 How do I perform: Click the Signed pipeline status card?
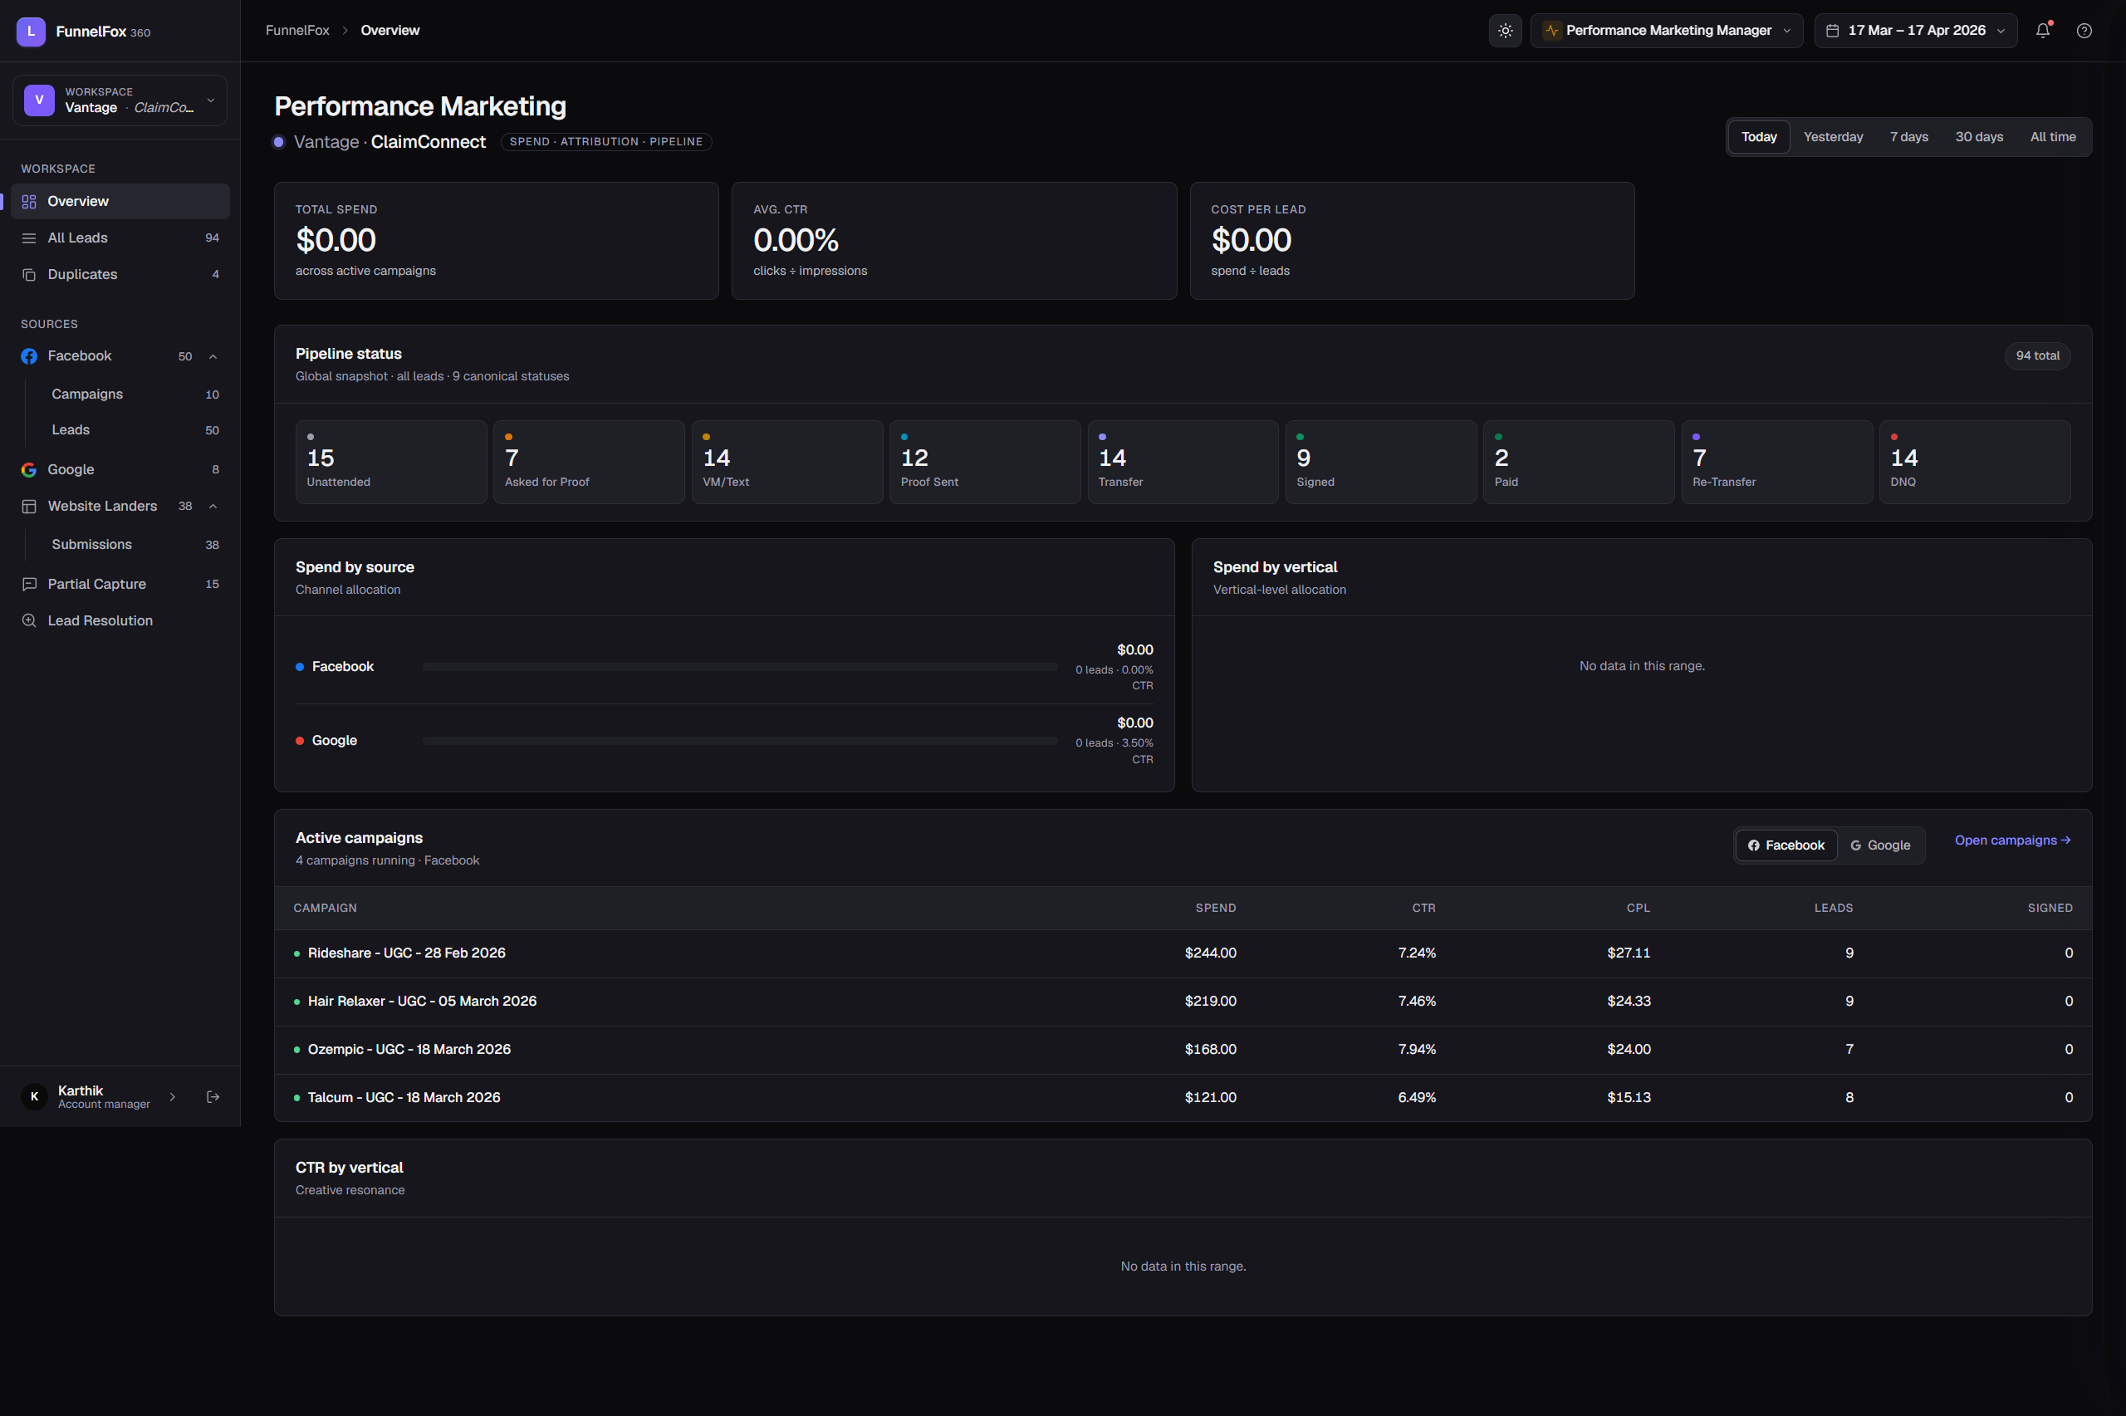pyautogui.click(x=1381, y=463)
